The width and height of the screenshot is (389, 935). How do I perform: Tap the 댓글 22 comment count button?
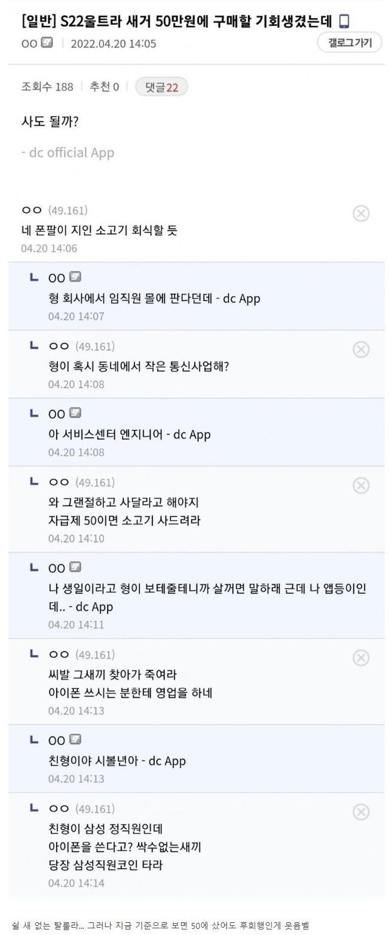coord(161,87)
